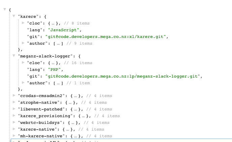Click the "karere" key name
Image resolution: width=232 pixels, height=142 pixels.
(x=28, y=16)
